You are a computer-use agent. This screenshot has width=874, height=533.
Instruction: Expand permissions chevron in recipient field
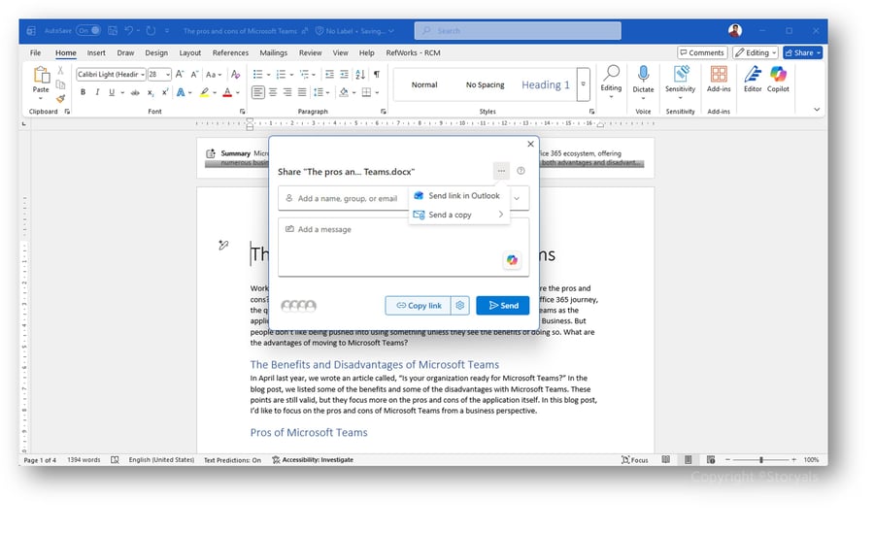517,198
